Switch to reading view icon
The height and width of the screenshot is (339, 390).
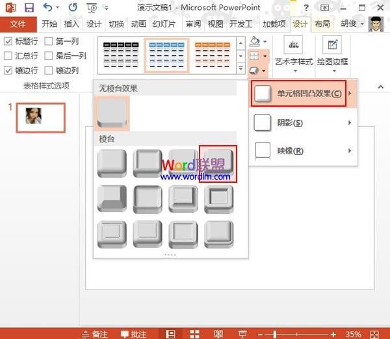point(218,334)
